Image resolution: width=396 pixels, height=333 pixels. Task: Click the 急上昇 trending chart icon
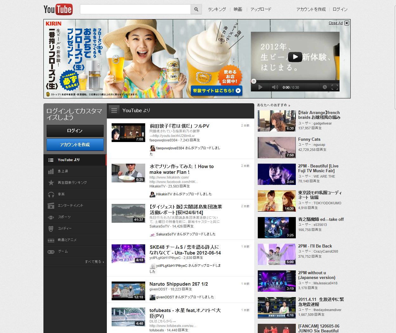tap(51, 171)
